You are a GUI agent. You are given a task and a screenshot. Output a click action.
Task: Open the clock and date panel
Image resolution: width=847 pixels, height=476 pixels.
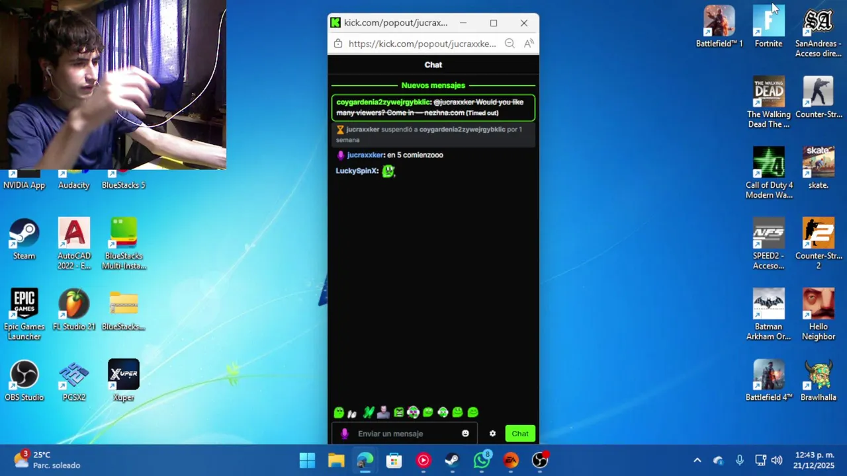[x=815, y=460]
